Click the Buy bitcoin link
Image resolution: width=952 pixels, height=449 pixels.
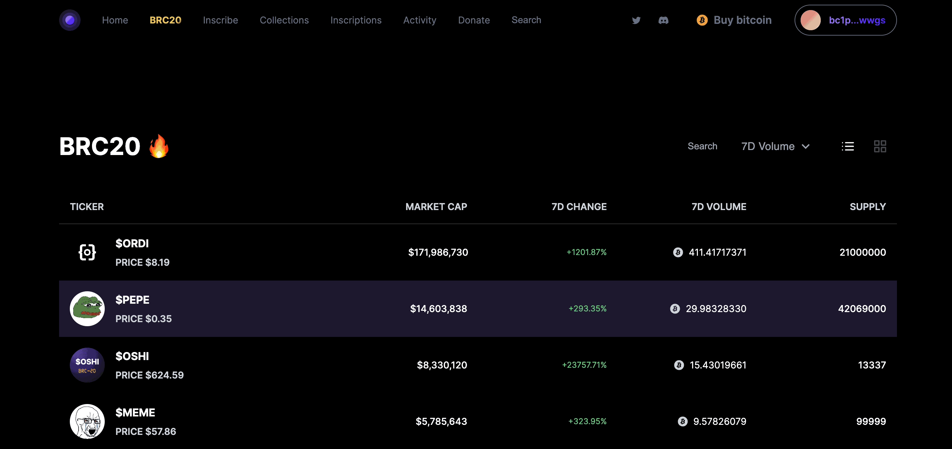tap(743, 20)
